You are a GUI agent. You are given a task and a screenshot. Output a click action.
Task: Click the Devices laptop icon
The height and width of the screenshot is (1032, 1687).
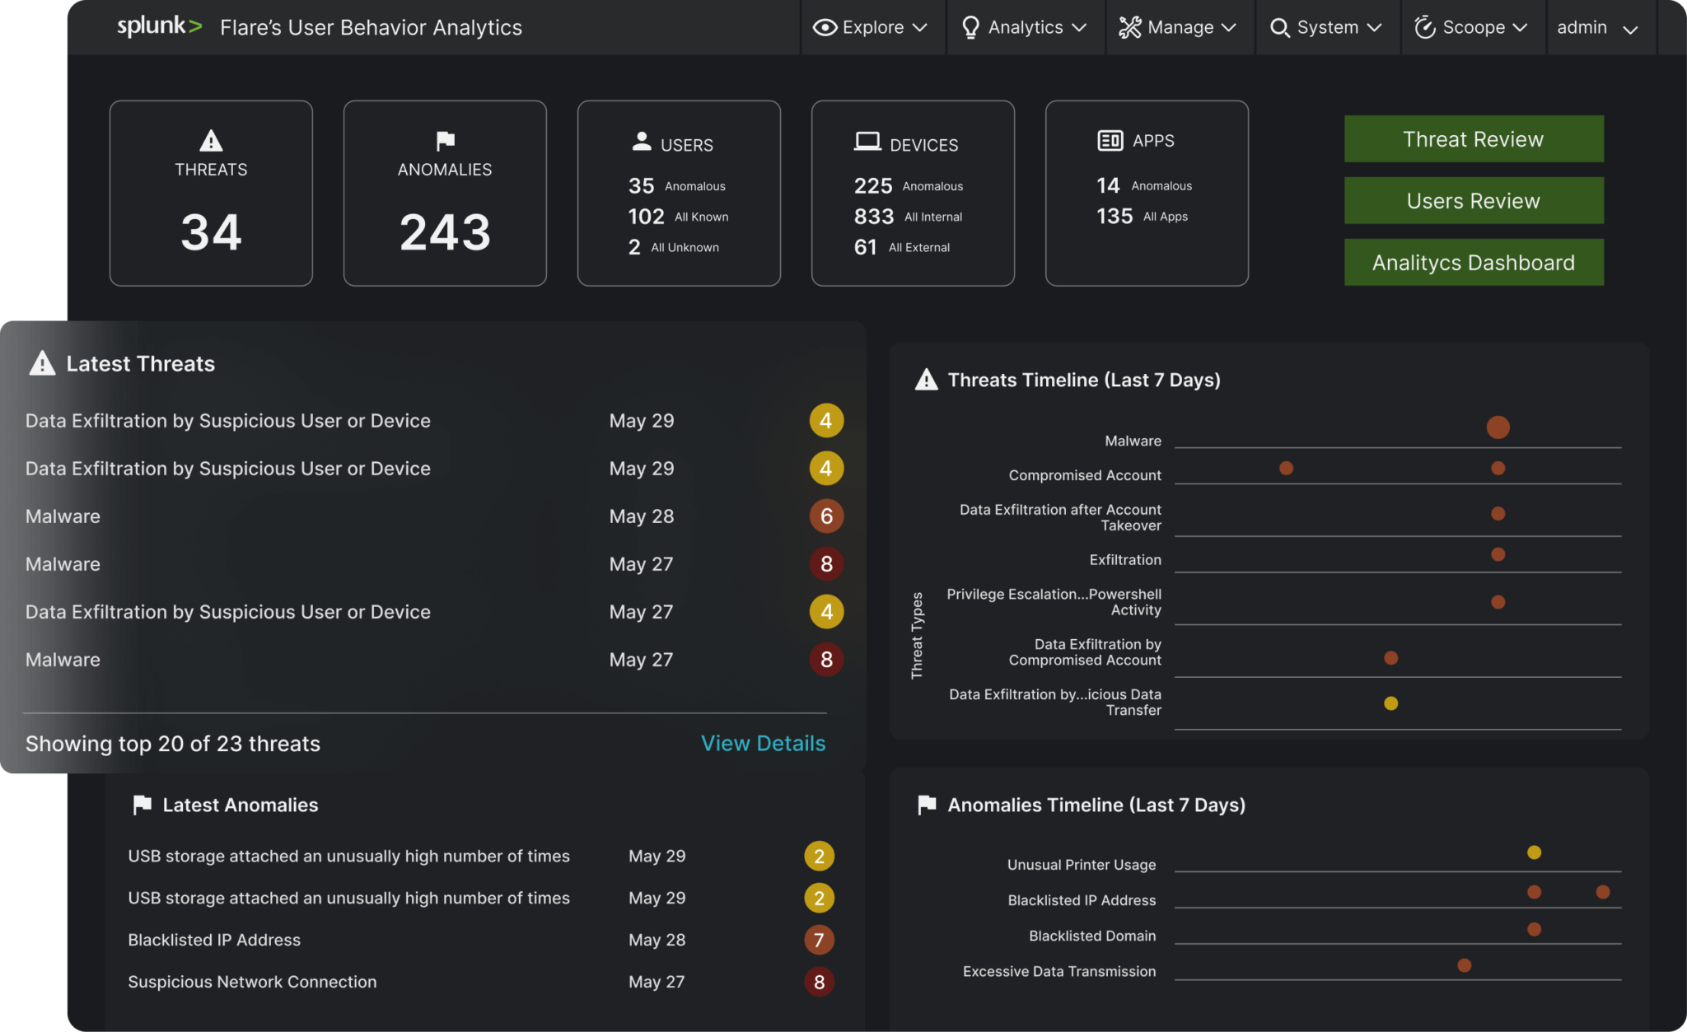pos(867,142)
